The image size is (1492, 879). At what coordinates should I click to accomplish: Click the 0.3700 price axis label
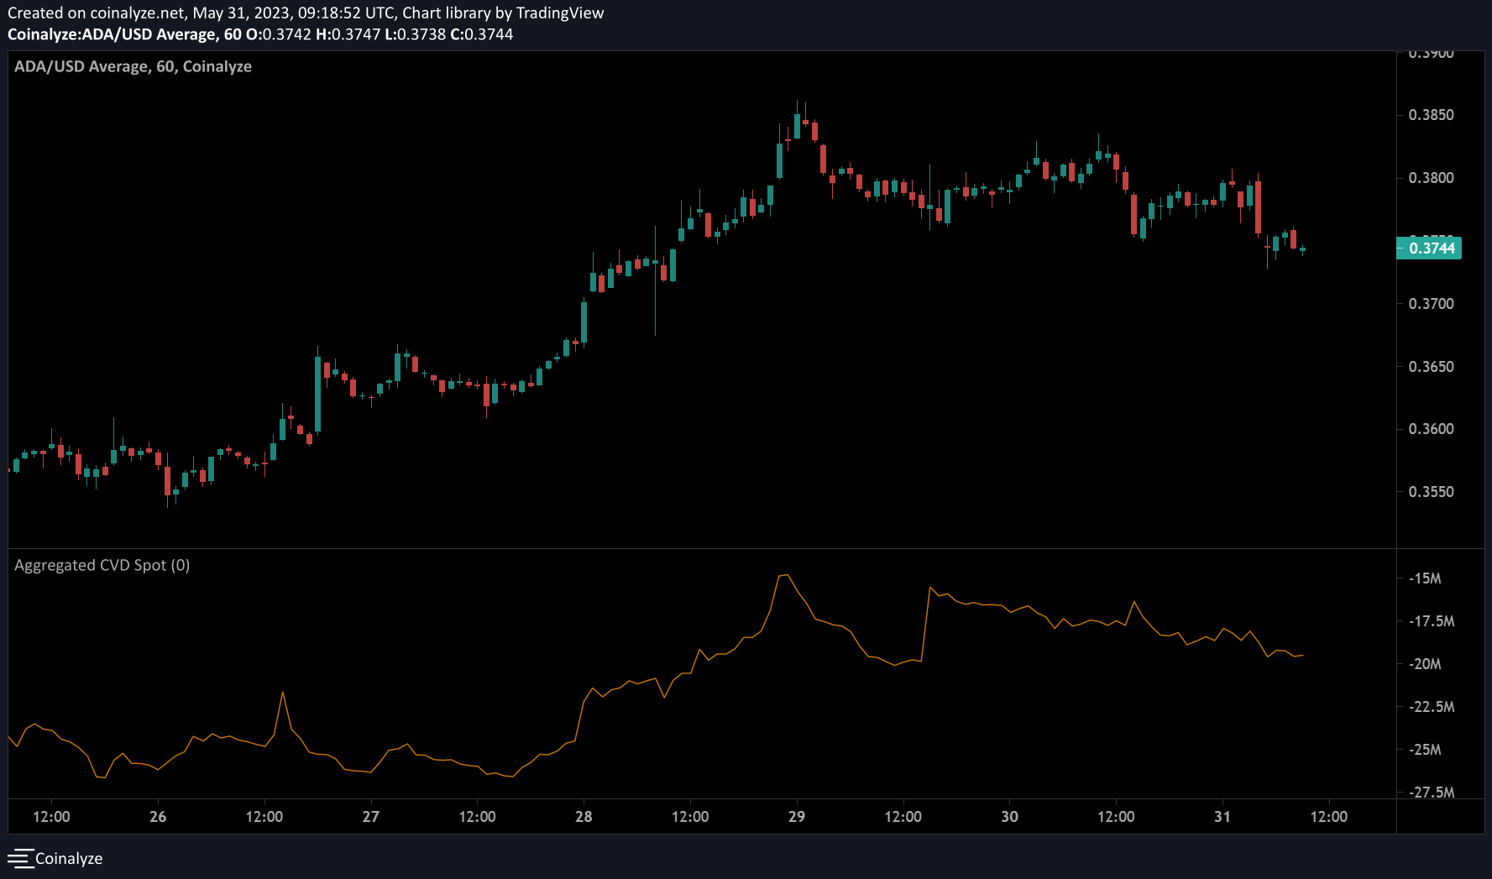[x=1431, y=304]
